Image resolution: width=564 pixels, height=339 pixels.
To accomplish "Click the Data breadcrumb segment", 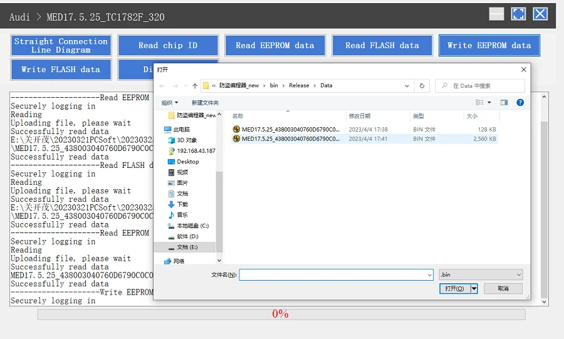I will (326, 86).
